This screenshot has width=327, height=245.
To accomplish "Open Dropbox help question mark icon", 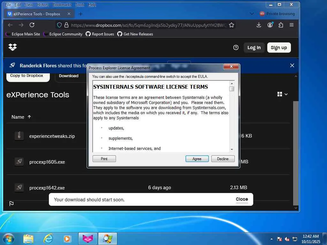I will [236, 48].
